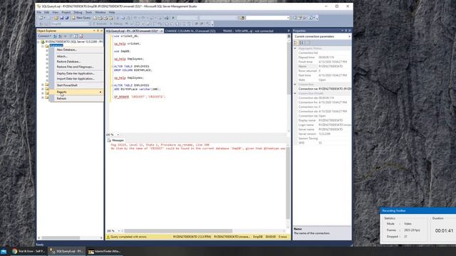The image size is (456, 256).
Task: Select the Databases folder tree node
Action: [56, 46]
